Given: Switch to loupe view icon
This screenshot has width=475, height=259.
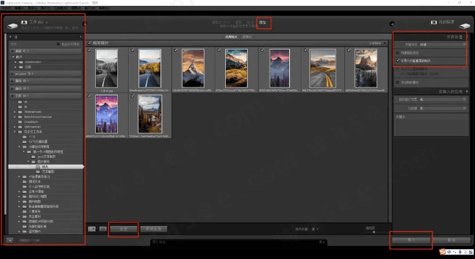Looking at the screenshot, I should [102, 229].
